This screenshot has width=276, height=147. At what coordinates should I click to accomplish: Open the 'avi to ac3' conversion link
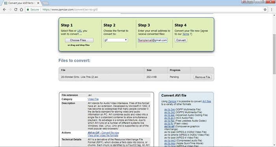(170, 118)
